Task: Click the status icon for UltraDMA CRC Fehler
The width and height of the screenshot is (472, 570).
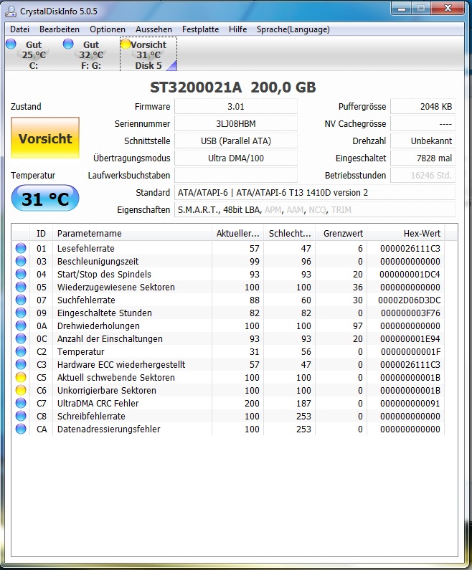Action: click(x=21, y=403)
